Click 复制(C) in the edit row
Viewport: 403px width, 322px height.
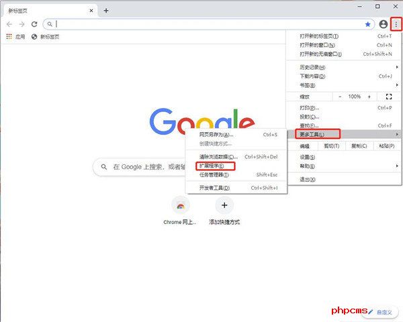point(359,146)
